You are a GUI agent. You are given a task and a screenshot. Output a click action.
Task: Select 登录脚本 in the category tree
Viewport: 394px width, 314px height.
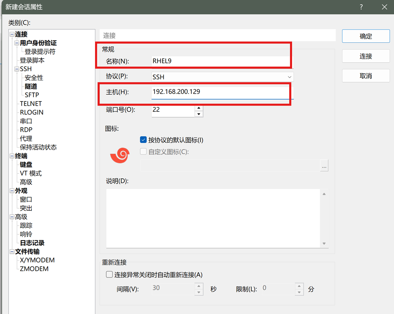click(32, 60)
